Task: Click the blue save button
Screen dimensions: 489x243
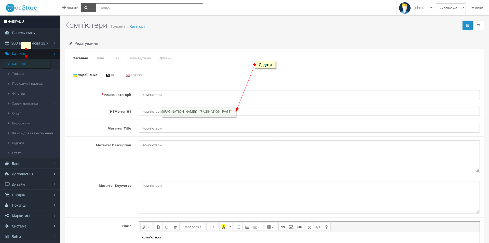Action: coord(467,25)
